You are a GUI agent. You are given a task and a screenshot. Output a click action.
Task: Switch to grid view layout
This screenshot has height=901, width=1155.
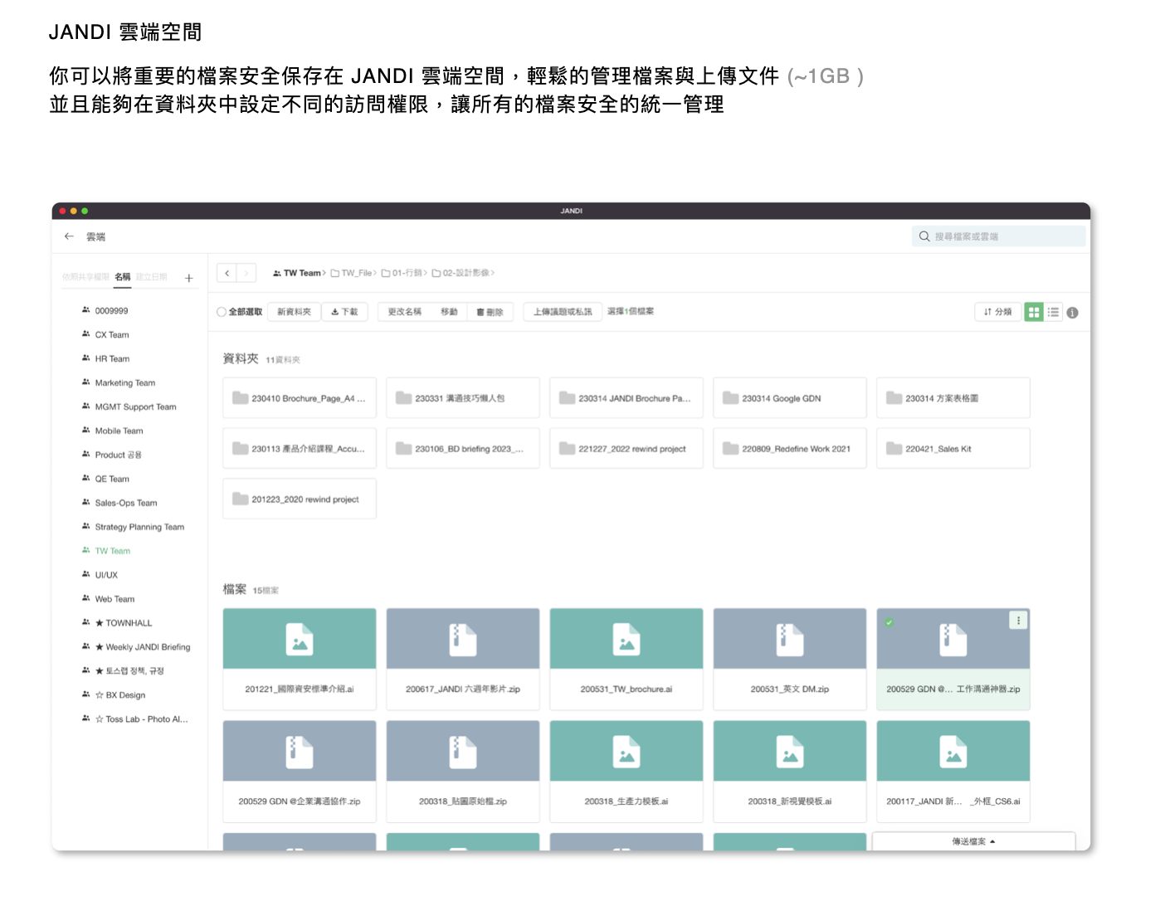pos(1033,312)
